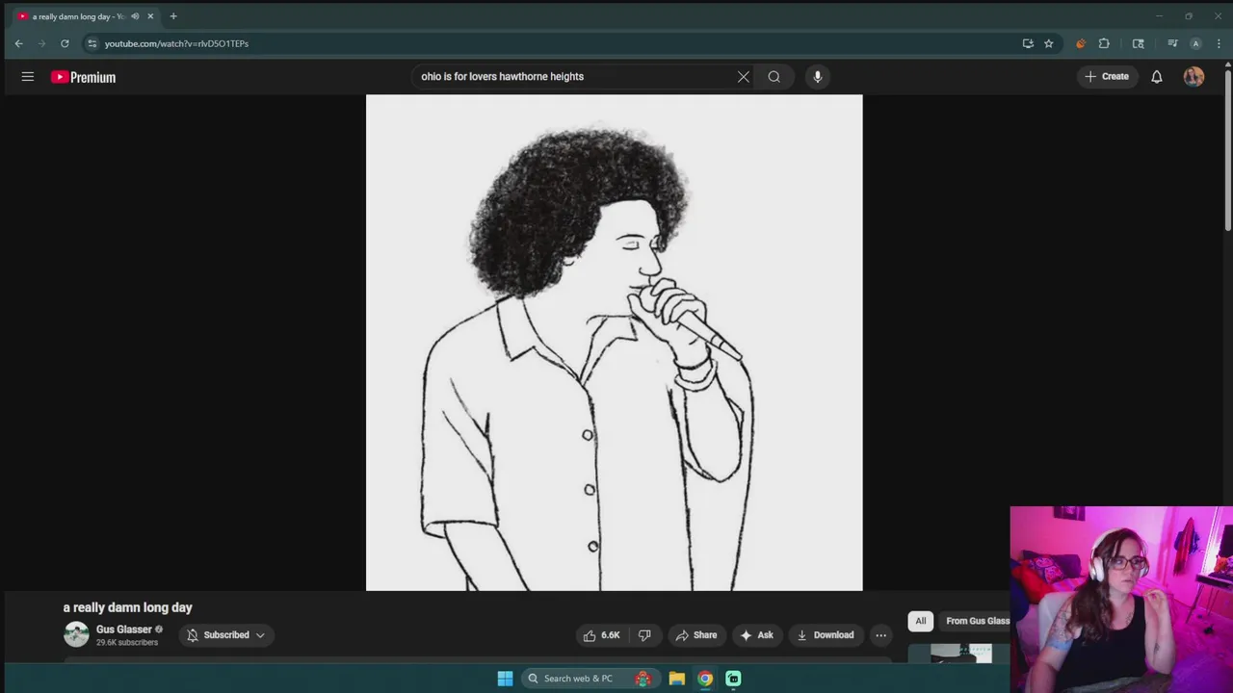The width and height of the screenshot is (1233, 693).
Task: Open more actions ellipsis under video
Action: pyautogui.click(x=880, y=635)
